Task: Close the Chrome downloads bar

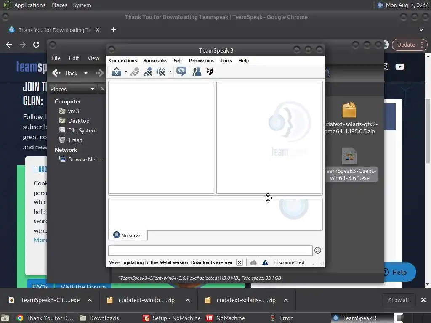Action: 423,300
